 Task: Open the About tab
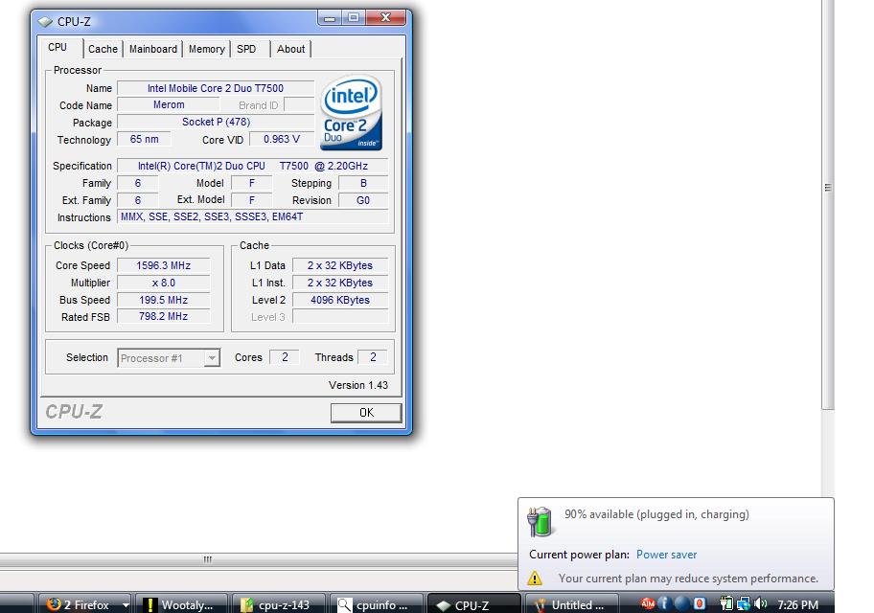pos(291,49)
